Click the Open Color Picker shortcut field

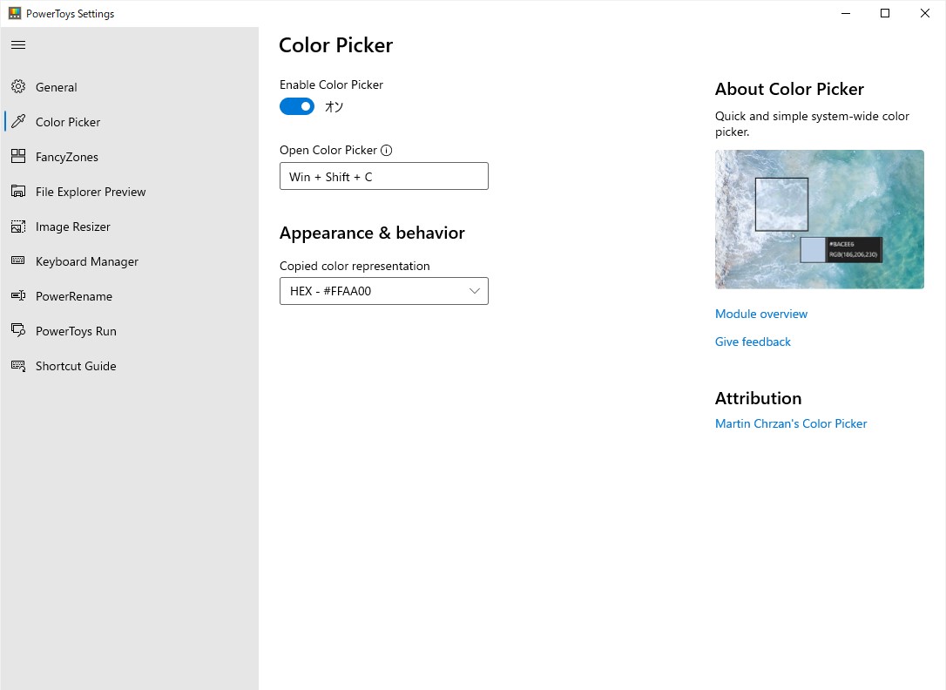click(383, 176)
